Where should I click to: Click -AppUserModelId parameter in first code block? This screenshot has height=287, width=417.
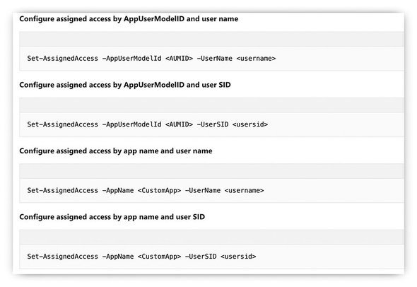click(x=131, y=59)
